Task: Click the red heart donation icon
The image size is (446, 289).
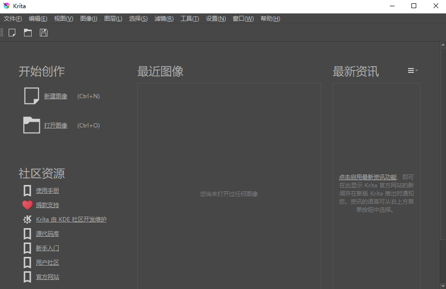Action: coord(27,205)
